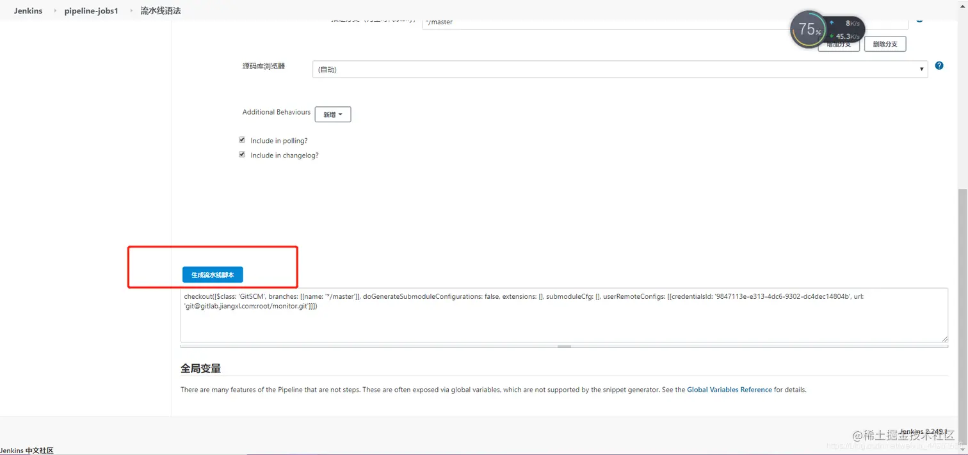Image resolution: width=968 pixels, height=455 pixels.
Task: Click the 删除分支 button
Action: pos(885,44)
